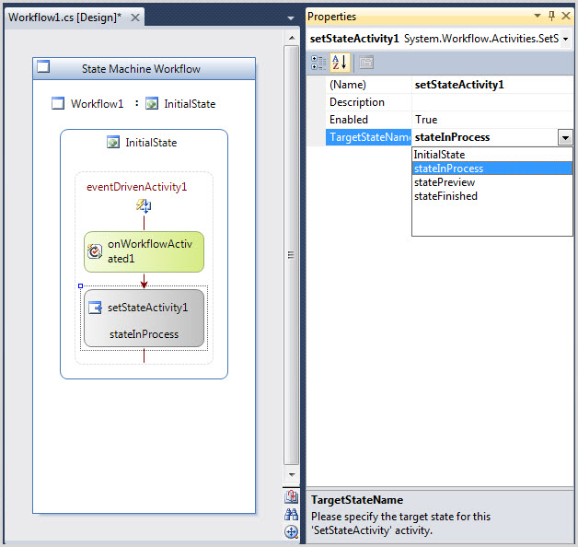Image resolution: width=578 pixels, height=547 pixels.
Task: Open the Properties window position menu arrow
Action: (x=538, y=16)
